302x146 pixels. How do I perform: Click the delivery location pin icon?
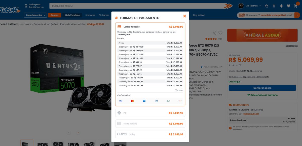click(x=26, y=6)
